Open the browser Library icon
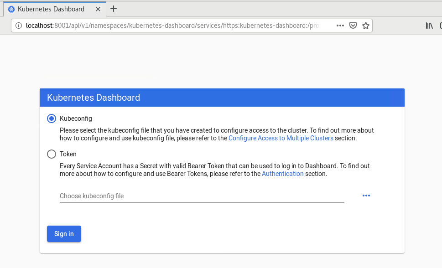The height and width of the screenshot is (268, 442). pos(429,26)
